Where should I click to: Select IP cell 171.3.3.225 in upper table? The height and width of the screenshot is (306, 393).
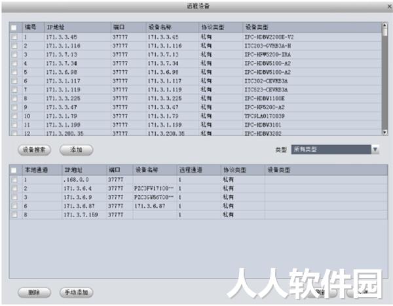(x=63, y=98)
